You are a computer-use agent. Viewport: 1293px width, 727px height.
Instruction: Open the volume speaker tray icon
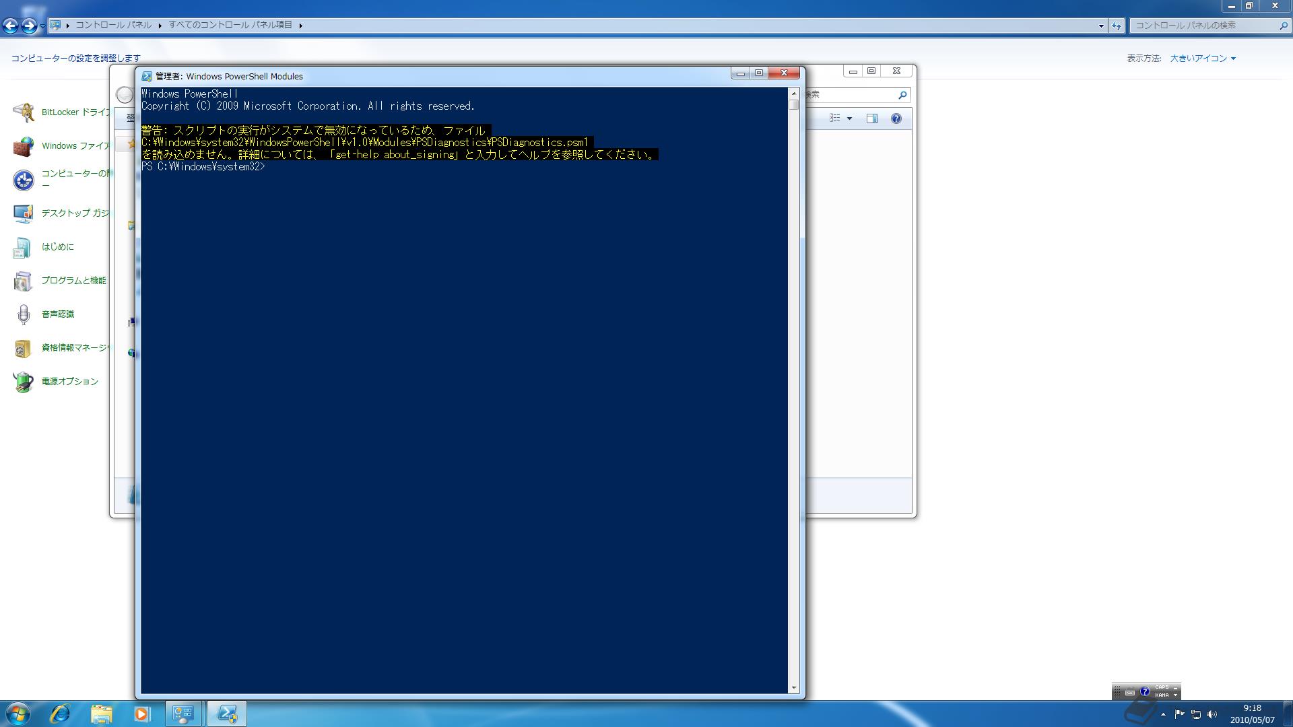pos(1212,714)
